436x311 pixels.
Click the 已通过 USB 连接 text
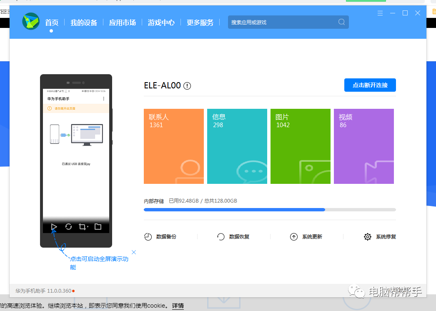(76, 164)
